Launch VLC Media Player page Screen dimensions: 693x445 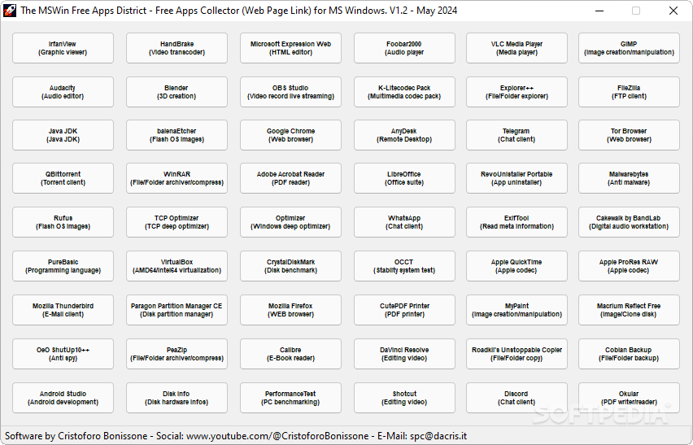tap(516, 48)
